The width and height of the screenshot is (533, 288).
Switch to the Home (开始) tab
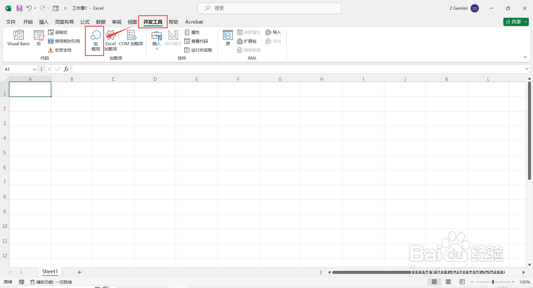[28, 22]
